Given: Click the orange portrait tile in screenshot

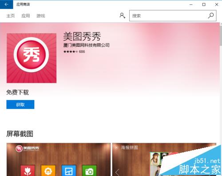Looking at the screenshot, I should 48,170.
